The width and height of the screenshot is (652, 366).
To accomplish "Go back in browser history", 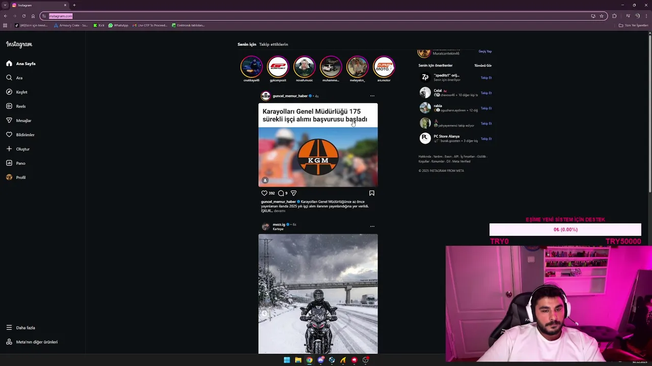I will coord(6,16).
